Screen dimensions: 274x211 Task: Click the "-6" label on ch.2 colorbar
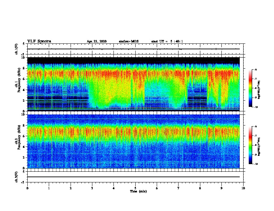[x=255, y=127]
